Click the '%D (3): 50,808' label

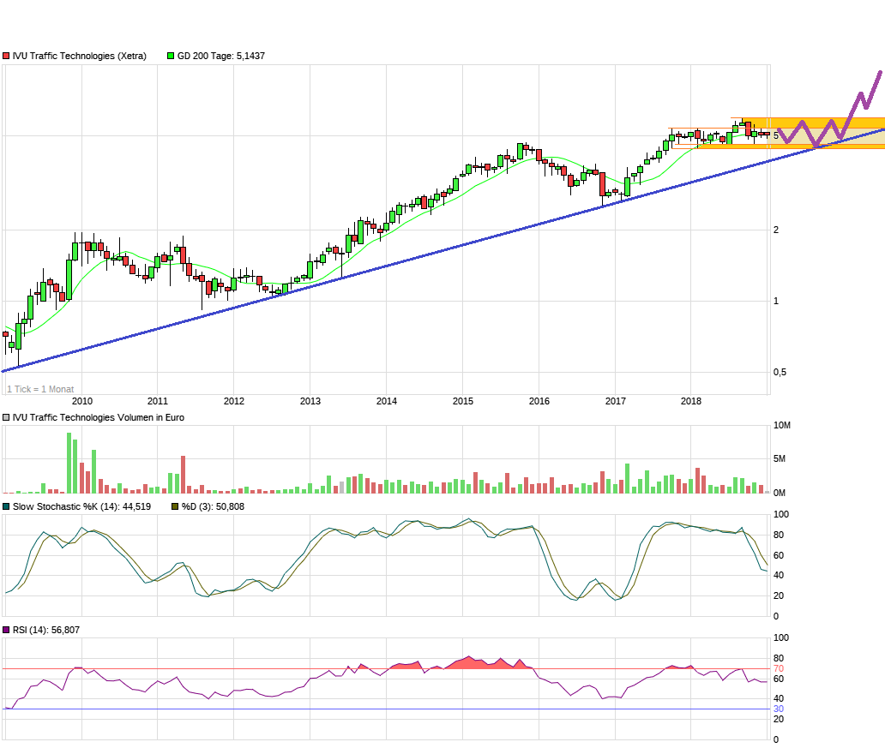coord(213,506)
